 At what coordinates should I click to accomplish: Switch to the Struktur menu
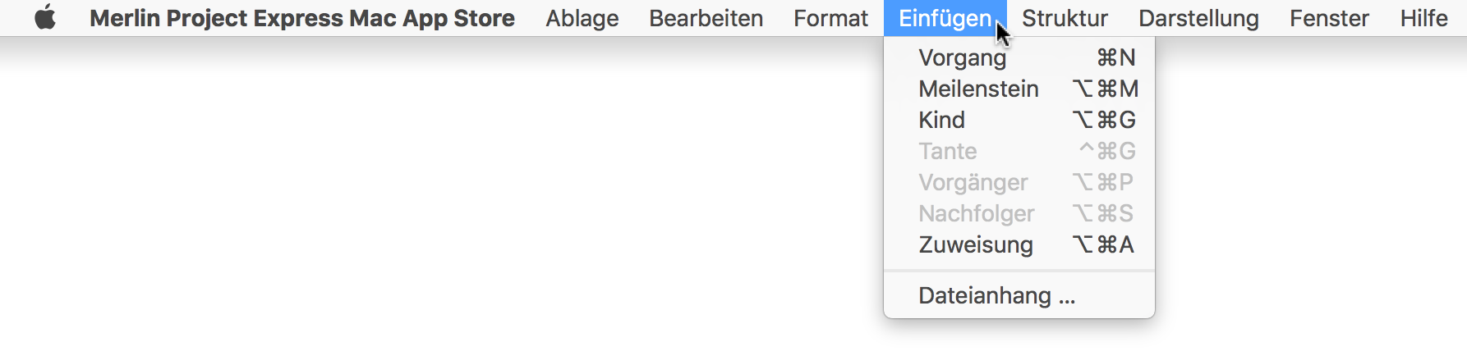pyautogui.click(x=1065, y=18)
